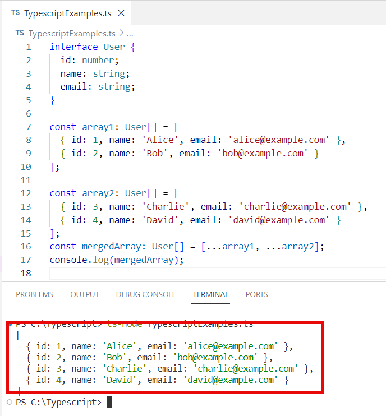Click the TS file icon in breadcrumb
This screenshot has width=386, height=416.
(20, 33)
